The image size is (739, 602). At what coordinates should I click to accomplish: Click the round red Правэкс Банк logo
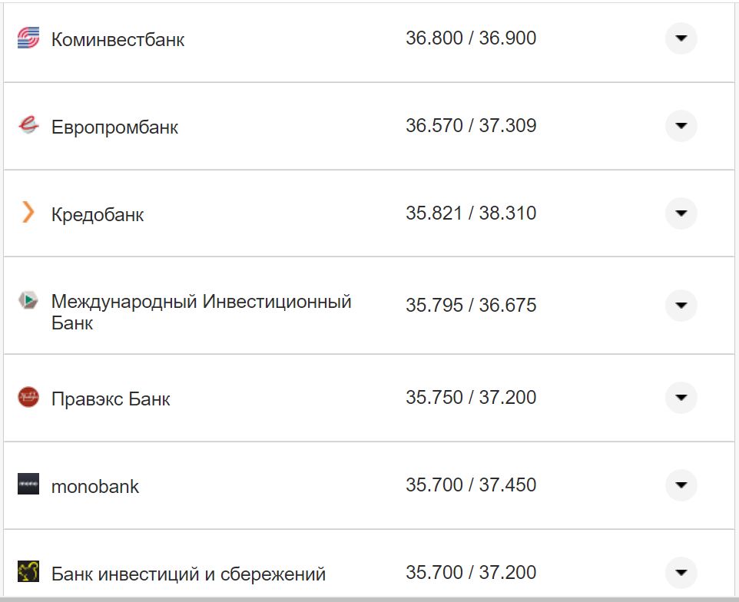pyautogui.click(x=28, y=398)
